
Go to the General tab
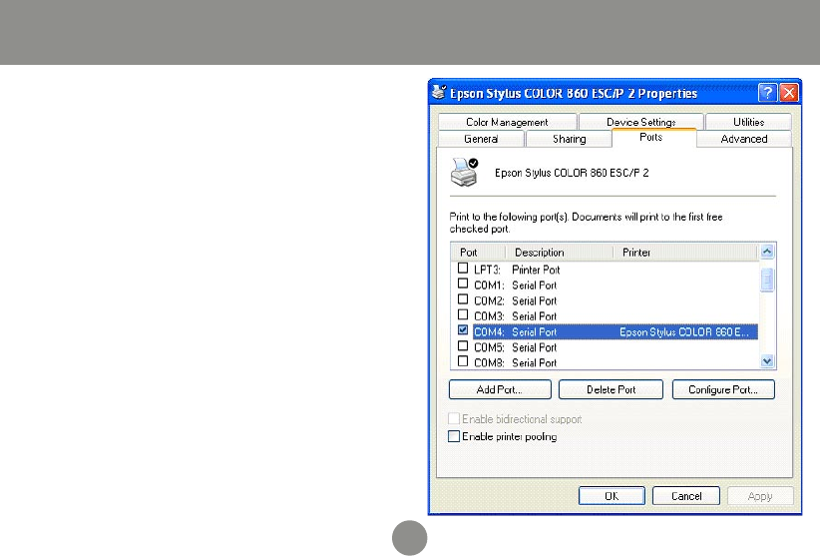[x=481, y=139]
